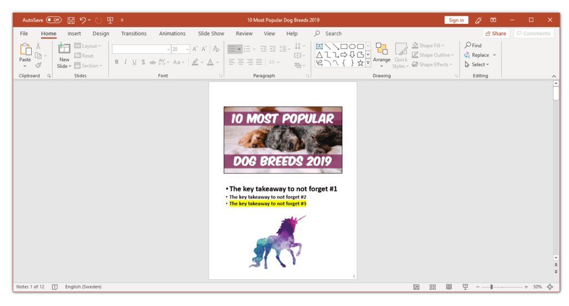This screenshot has width=569, height=306.
Task: Click the Quick Styles icon
Action: [x=401, y=50]
